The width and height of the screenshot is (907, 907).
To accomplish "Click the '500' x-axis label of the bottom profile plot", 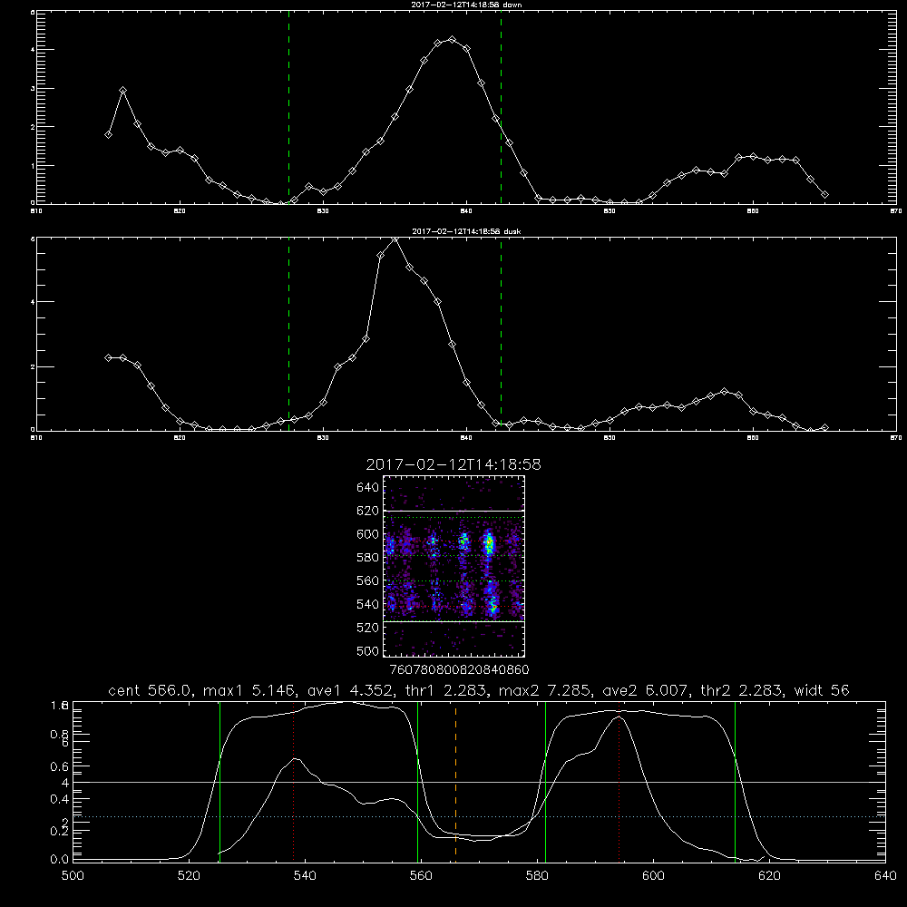I will coord(73,876).
